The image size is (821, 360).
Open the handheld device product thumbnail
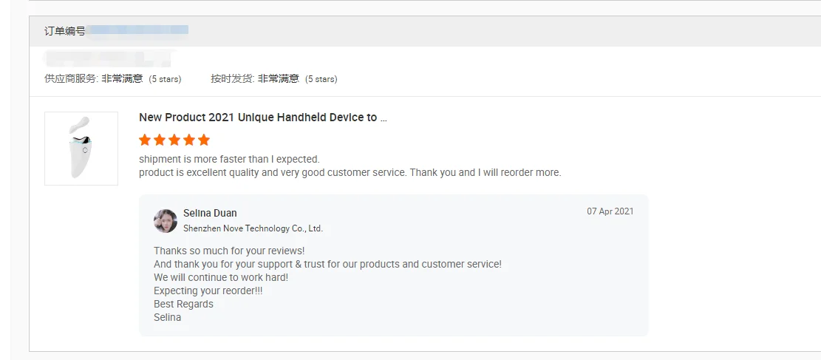pyautogui.click(x=81, y=148)
